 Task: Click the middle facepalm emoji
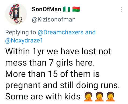pos(99,96)
